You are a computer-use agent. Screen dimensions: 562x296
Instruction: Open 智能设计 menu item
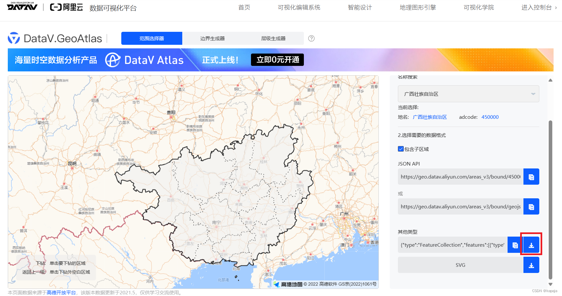(x=360, y=7)
